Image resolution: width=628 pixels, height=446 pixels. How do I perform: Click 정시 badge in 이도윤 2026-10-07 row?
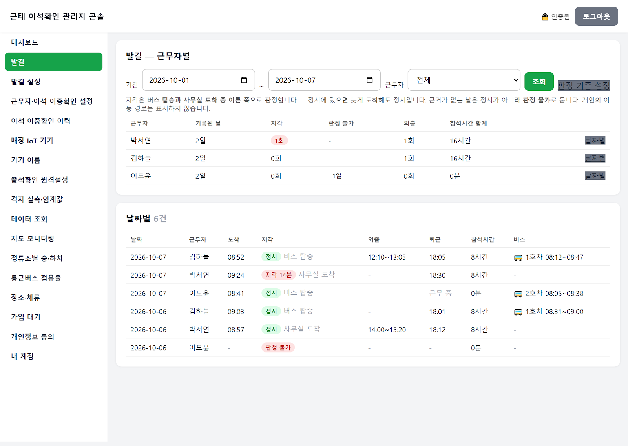point(271,293)
